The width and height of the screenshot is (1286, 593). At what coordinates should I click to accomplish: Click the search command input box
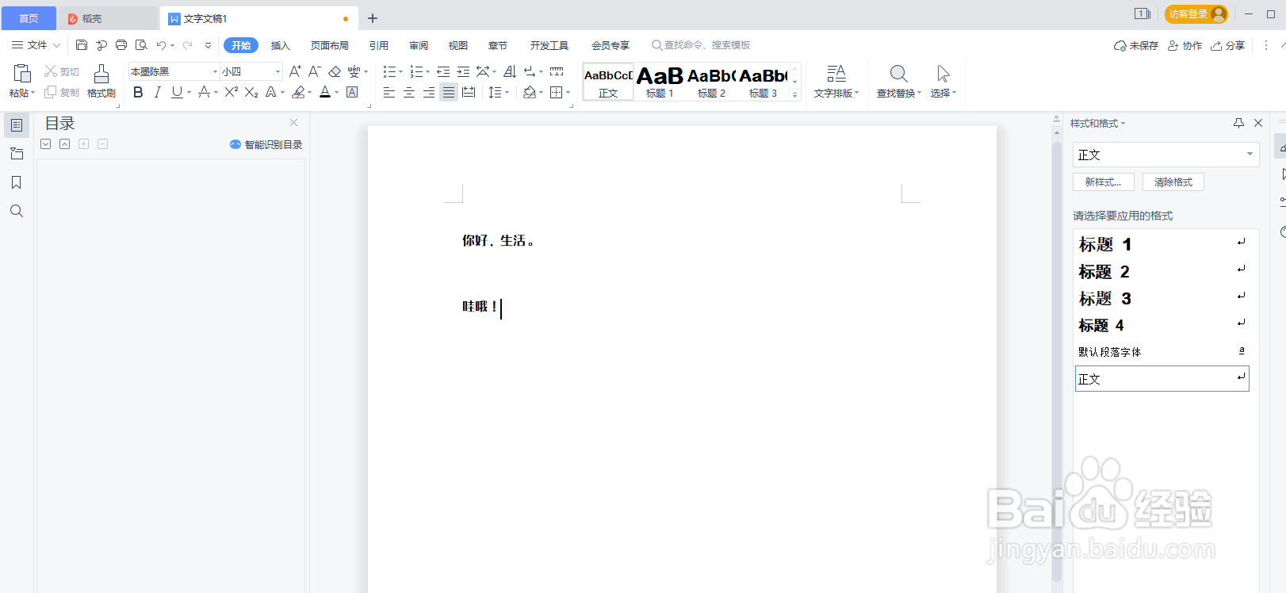(x=701, y=45)
